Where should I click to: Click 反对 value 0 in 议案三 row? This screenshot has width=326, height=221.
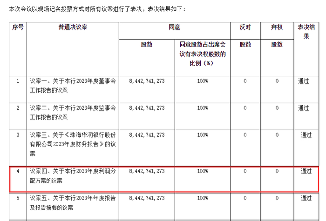[x=245, y=135]
